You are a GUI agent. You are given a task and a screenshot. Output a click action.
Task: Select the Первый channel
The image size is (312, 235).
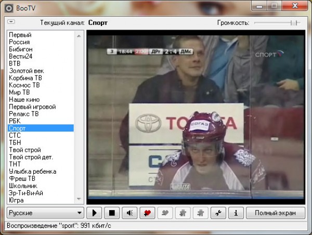(41, 35)
